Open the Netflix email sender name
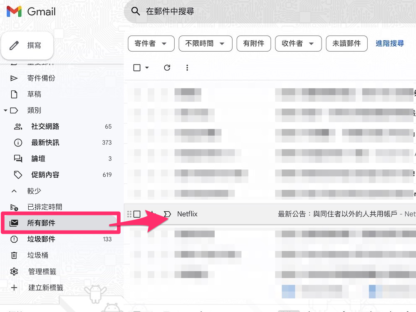This screenshot has width=416, height=312. tap(187, 214)
